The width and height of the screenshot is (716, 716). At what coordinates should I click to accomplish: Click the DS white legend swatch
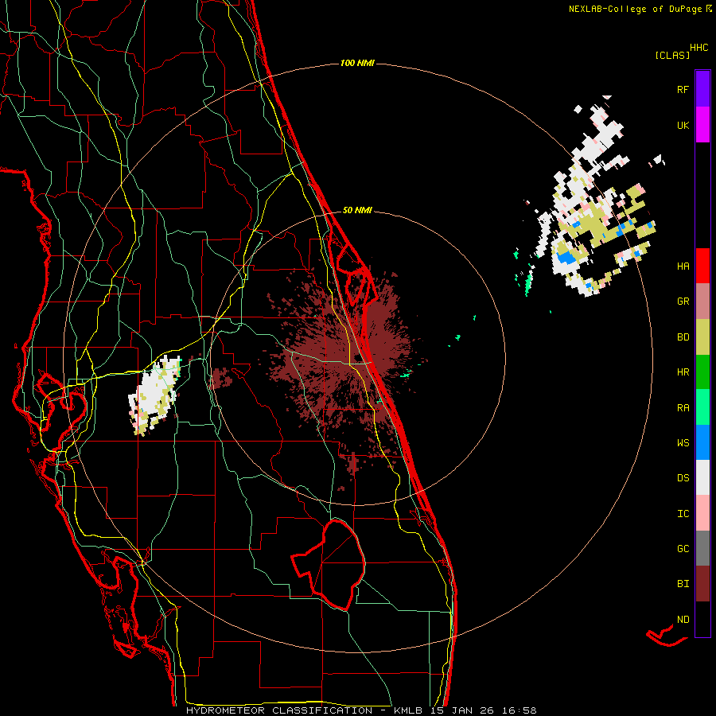702,477
